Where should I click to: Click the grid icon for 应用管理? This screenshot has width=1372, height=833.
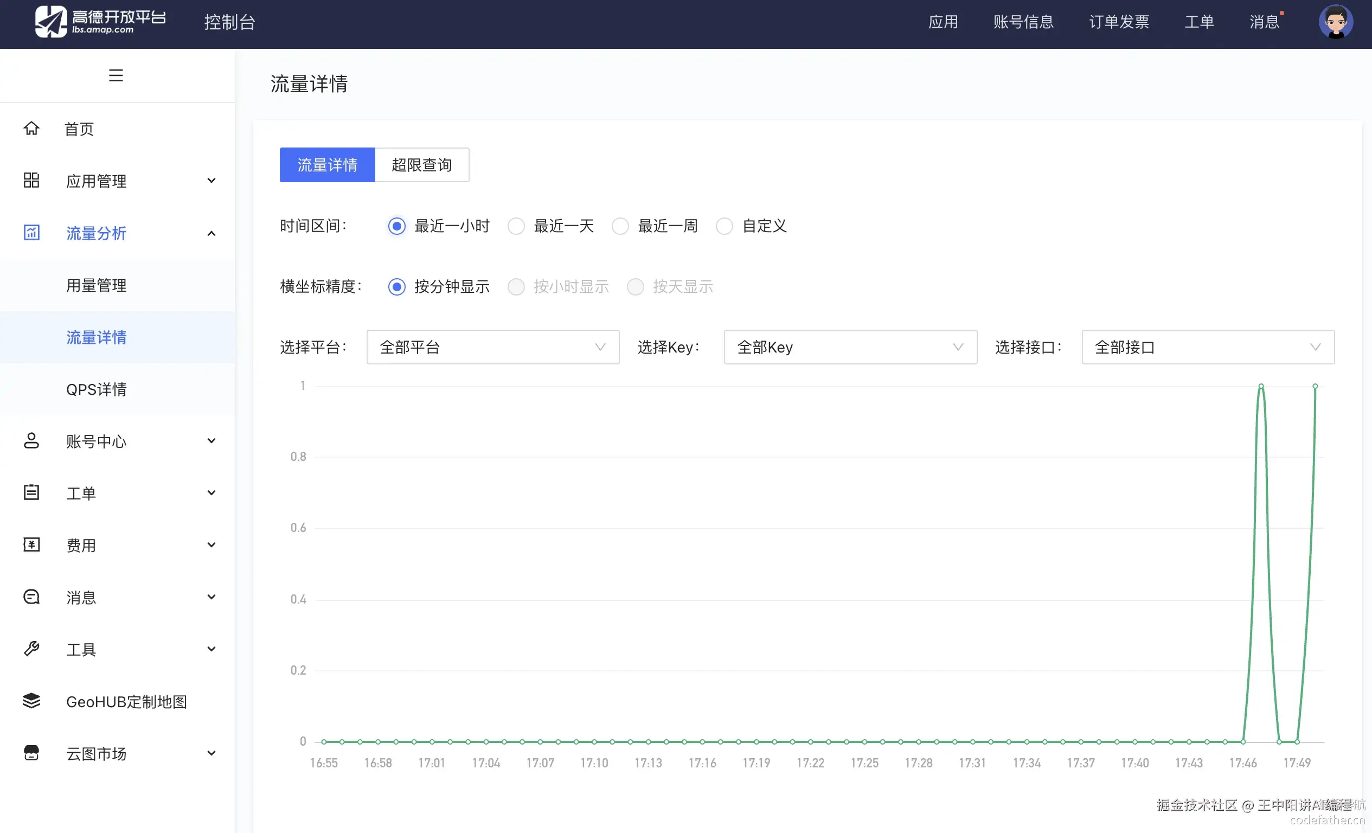click(x=31, y=181)
